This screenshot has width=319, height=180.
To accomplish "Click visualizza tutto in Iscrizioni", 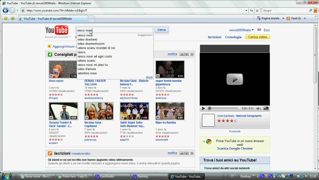I will point(81,153).
